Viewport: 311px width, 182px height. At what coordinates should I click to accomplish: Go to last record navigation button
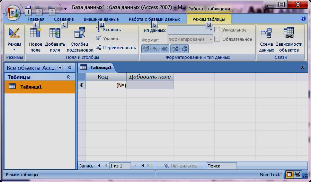point(142,165)
